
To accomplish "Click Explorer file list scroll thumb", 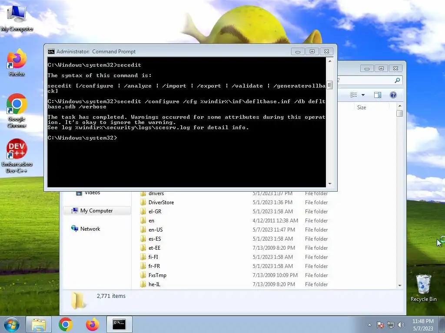I will pos(400,113).
